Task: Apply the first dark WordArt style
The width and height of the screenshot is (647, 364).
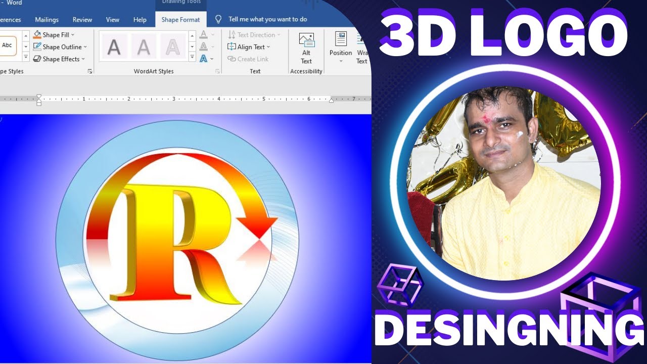Action: coord(114,47)
